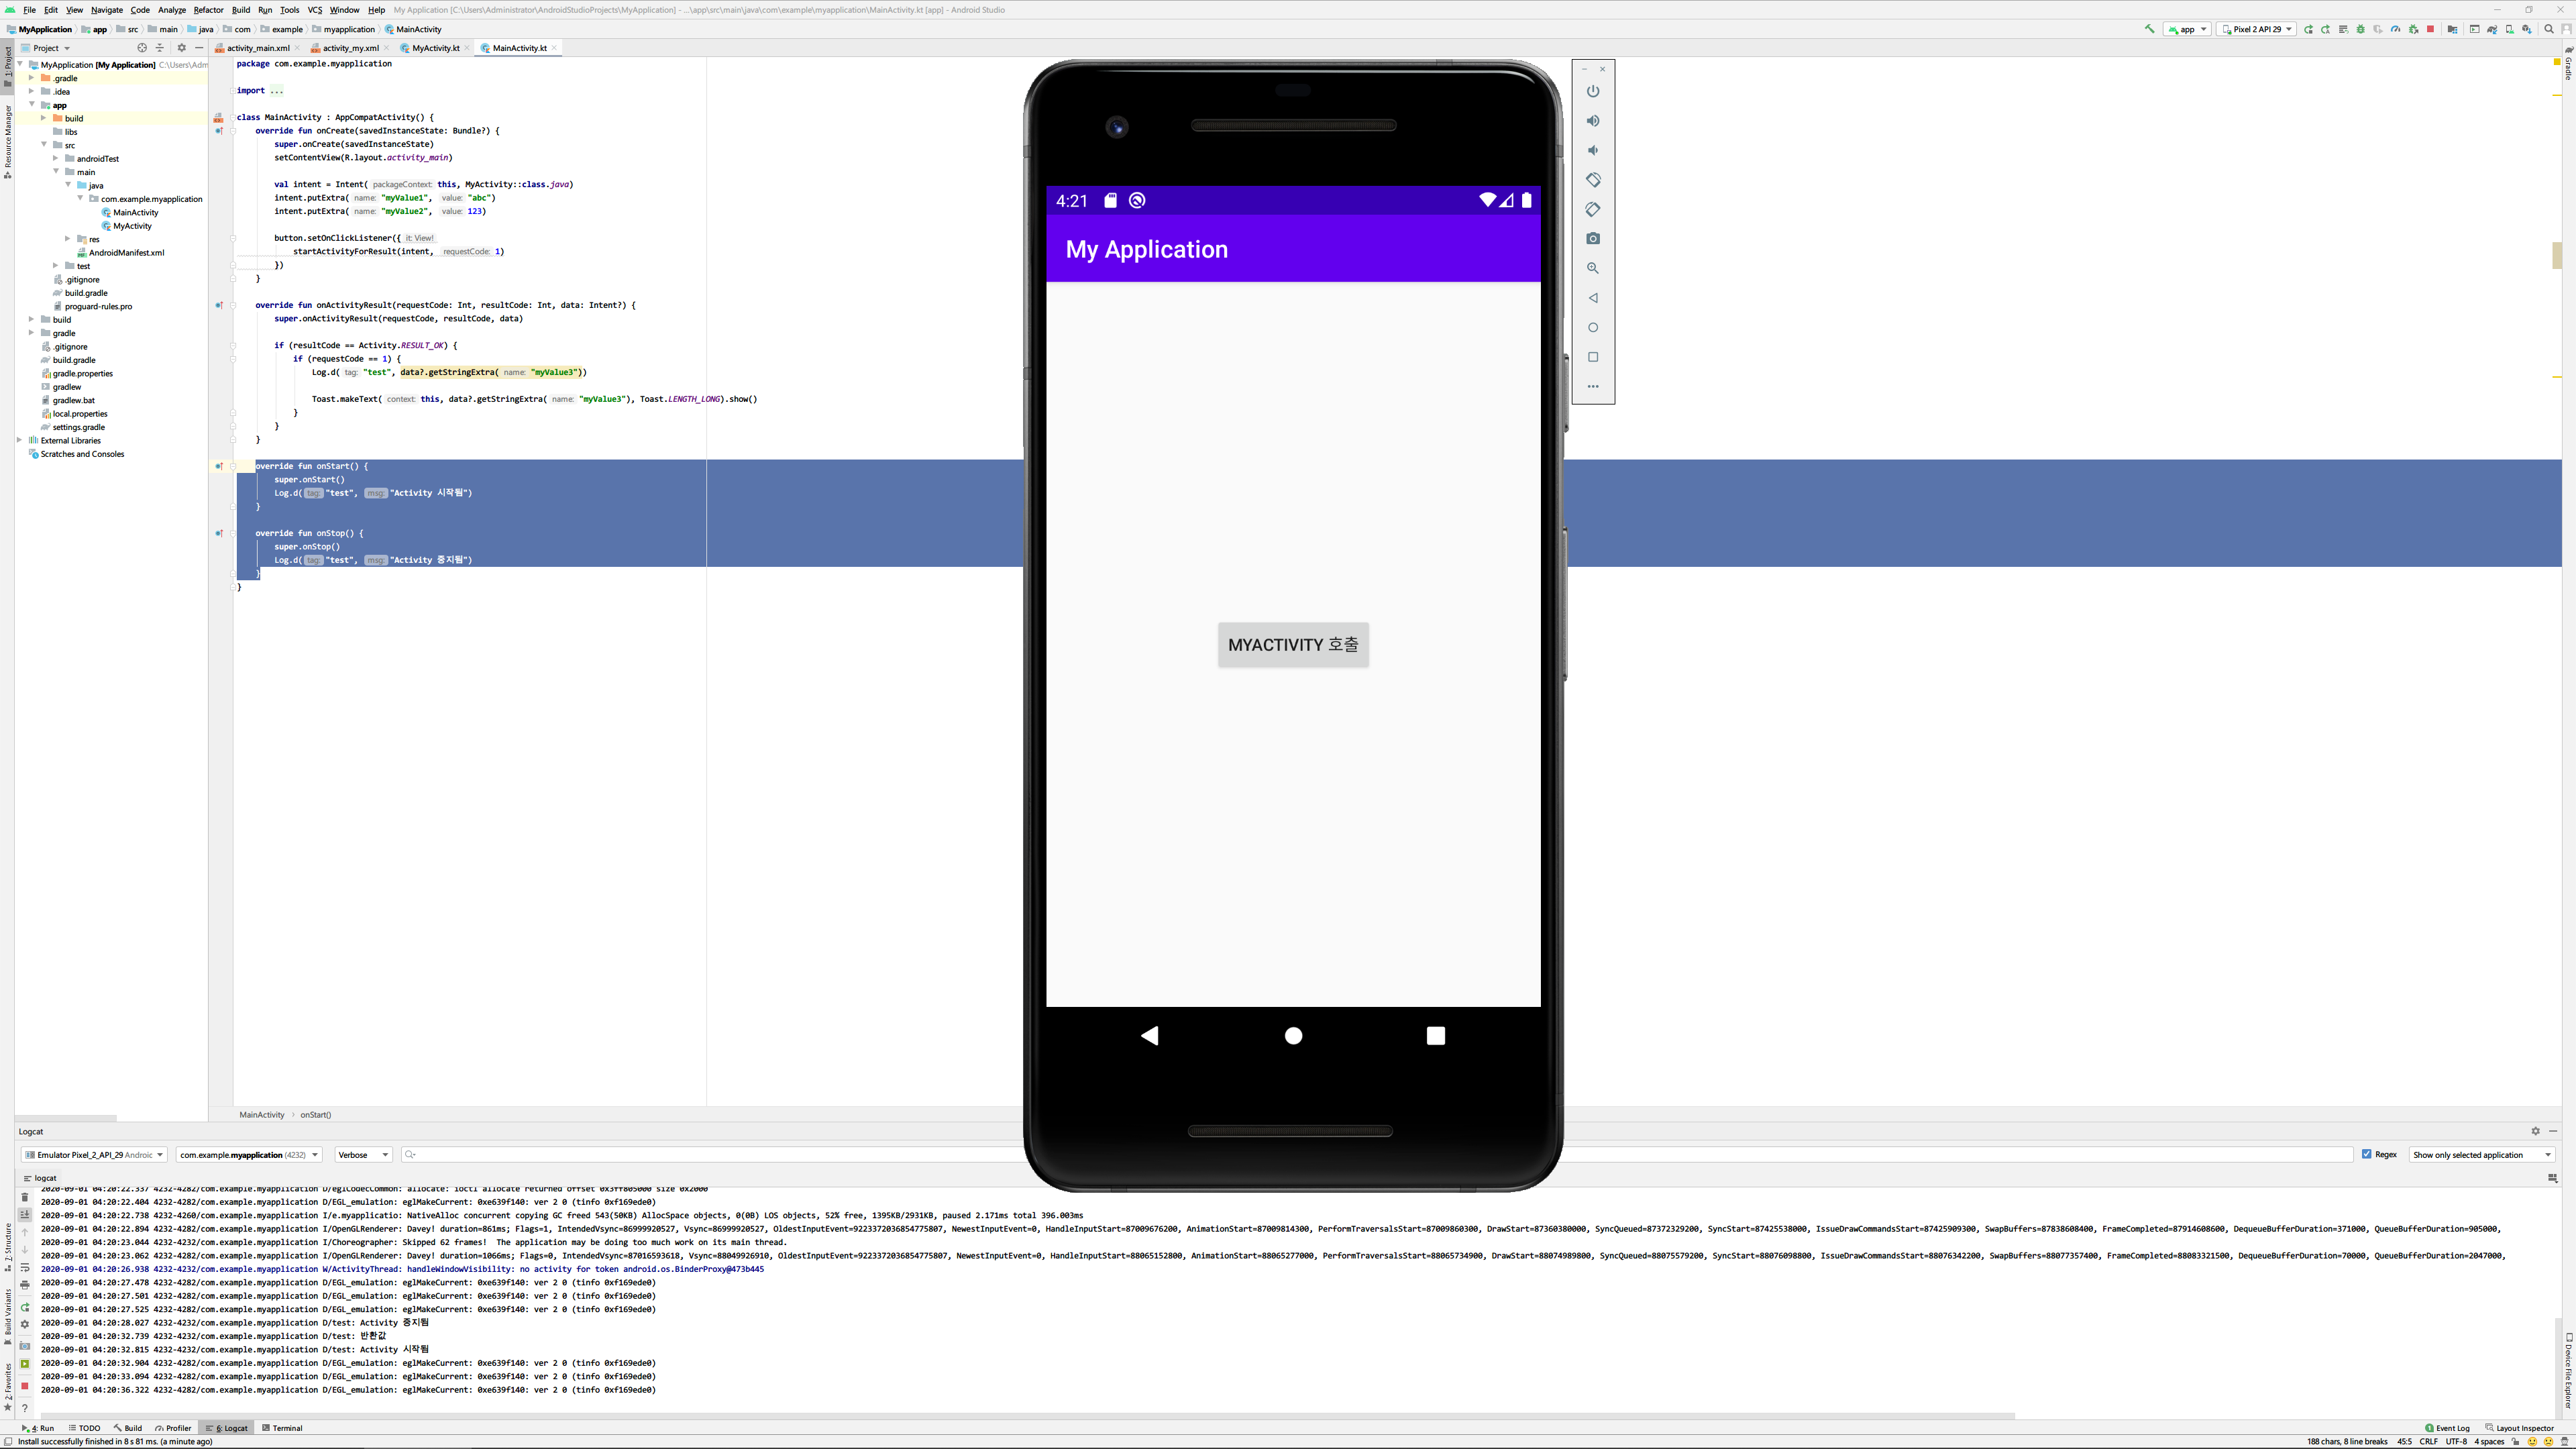Open the Refactor menu

point(208,10)
